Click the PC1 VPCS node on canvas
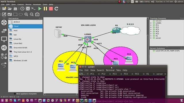184x103 pixels. (x=61, y=67)
